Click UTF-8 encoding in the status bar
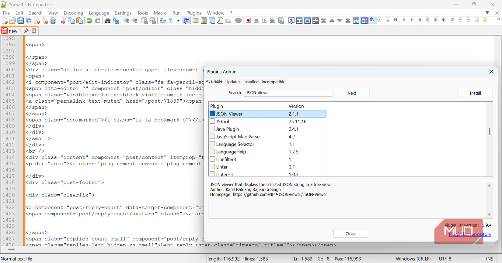 pyautogui.click(x=445, y=259)
